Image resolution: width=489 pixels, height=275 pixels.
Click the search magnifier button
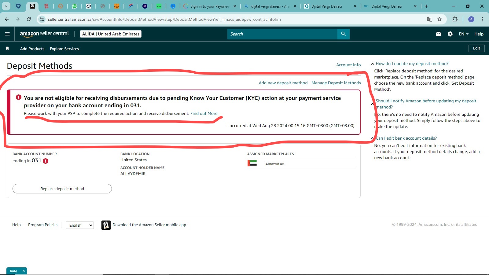click(343, 34)
